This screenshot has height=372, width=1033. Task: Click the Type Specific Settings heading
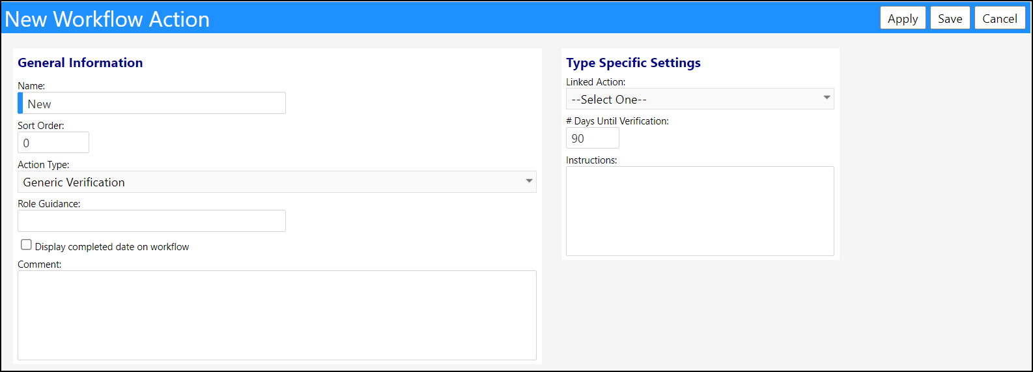tap(633, 63)
